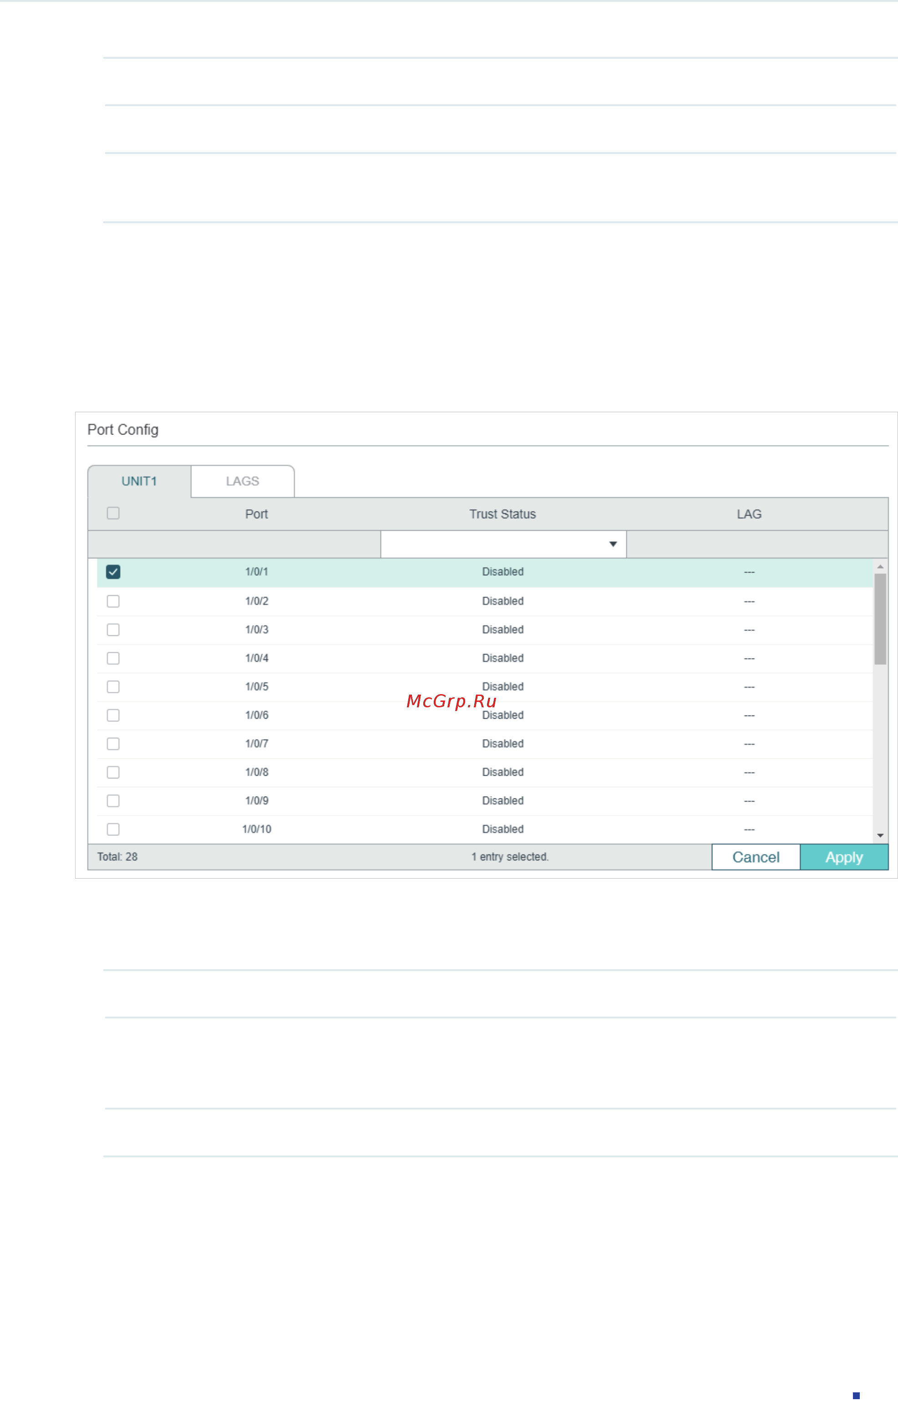
Task: Check the checkbox for port 1/0/7
Action: pyautogui.click(x=113, y=744)
